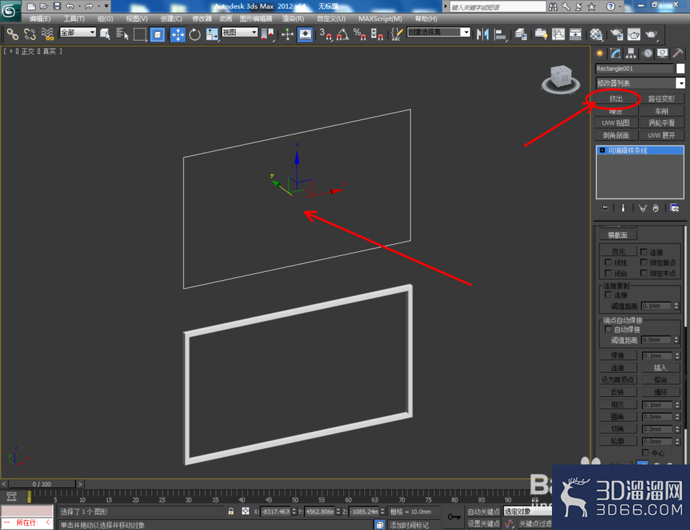Toggle the Spinner Snap button

tap(377, 34)
